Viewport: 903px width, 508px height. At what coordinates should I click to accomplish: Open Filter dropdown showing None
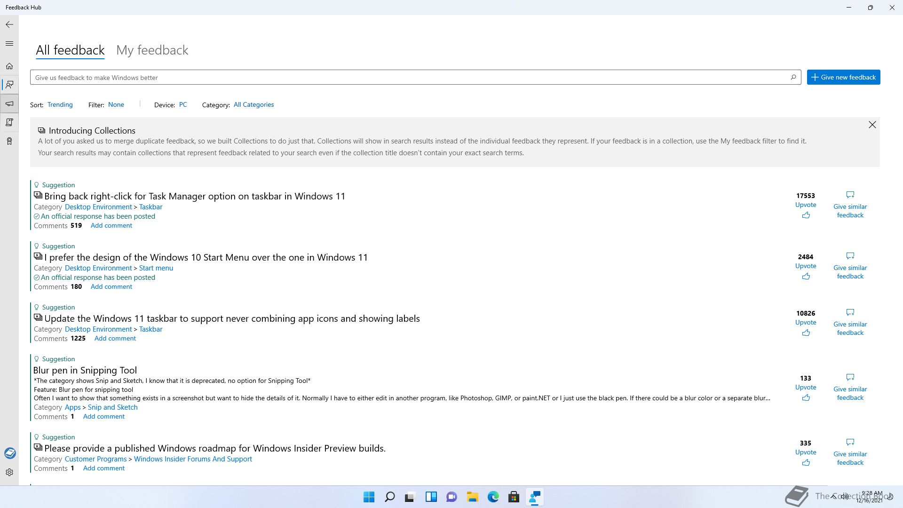click(116, 104)
